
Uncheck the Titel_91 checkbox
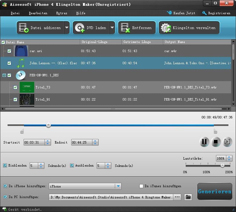(15, 99)
